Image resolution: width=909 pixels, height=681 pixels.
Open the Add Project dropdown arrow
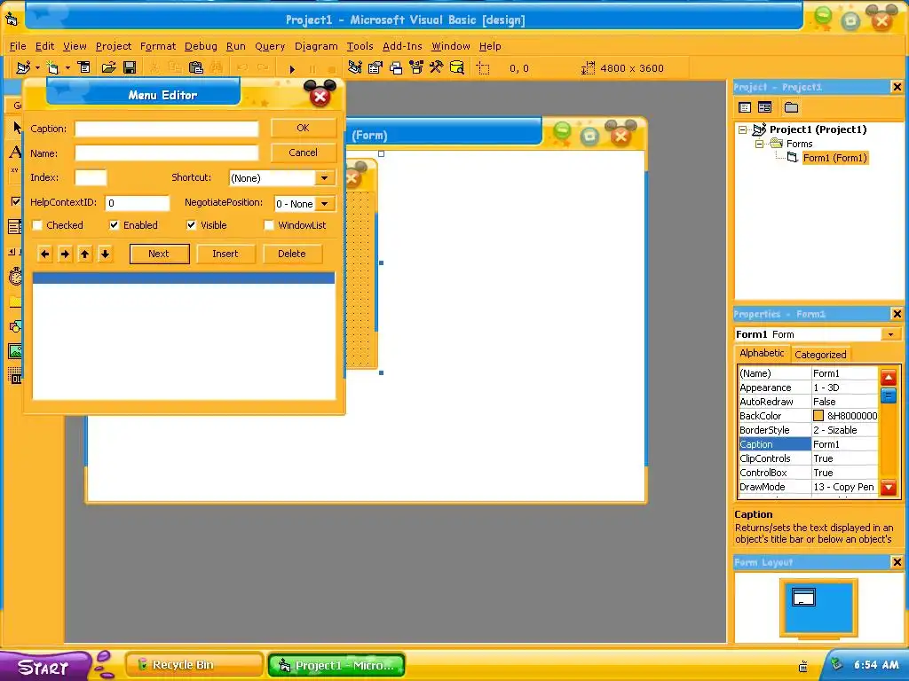(37, 67)
